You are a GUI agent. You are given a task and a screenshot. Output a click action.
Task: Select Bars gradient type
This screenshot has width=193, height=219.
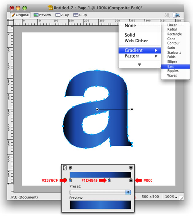pyautogui.click(x=175, y=66)
